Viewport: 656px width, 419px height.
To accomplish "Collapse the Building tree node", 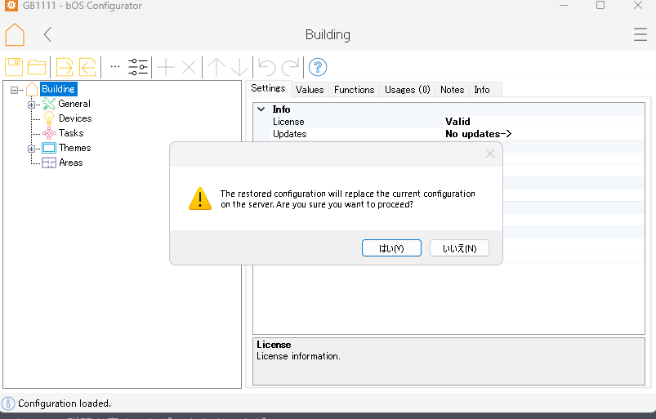I will tap(14, 90).
